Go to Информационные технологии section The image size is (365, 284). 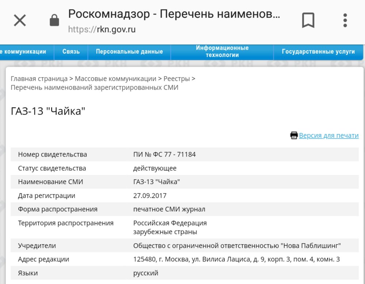(222, 52)
